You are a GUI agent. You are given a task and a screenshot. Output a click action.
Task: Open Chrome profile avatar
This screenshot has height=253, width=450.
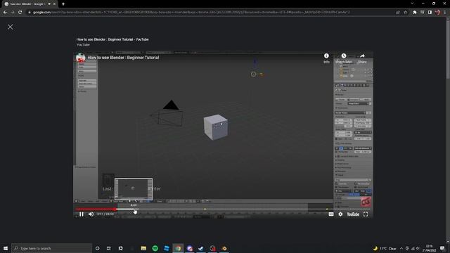437,13
